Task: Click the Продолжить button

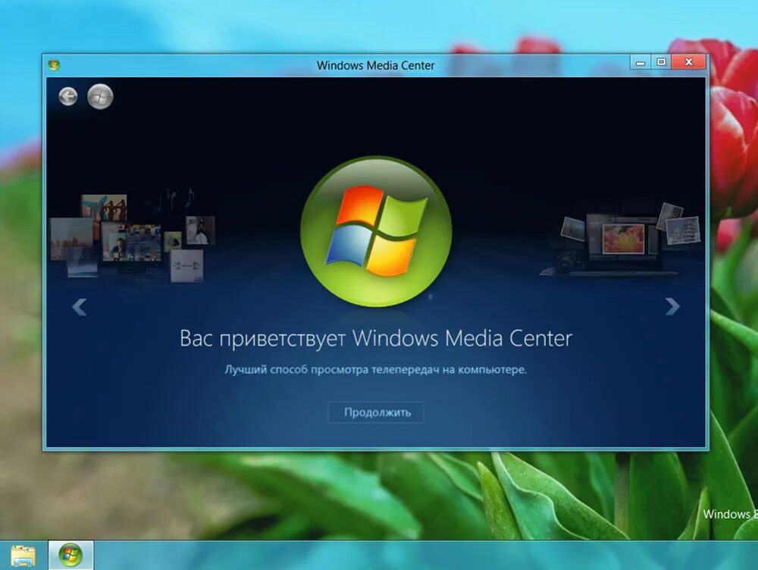Action: pos(376,412)
